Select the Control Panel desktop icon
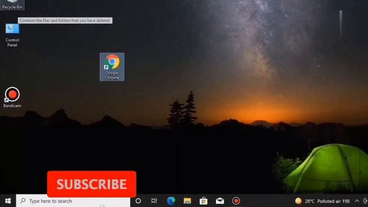This screenshot has width=368, height=207. point(12,35)
